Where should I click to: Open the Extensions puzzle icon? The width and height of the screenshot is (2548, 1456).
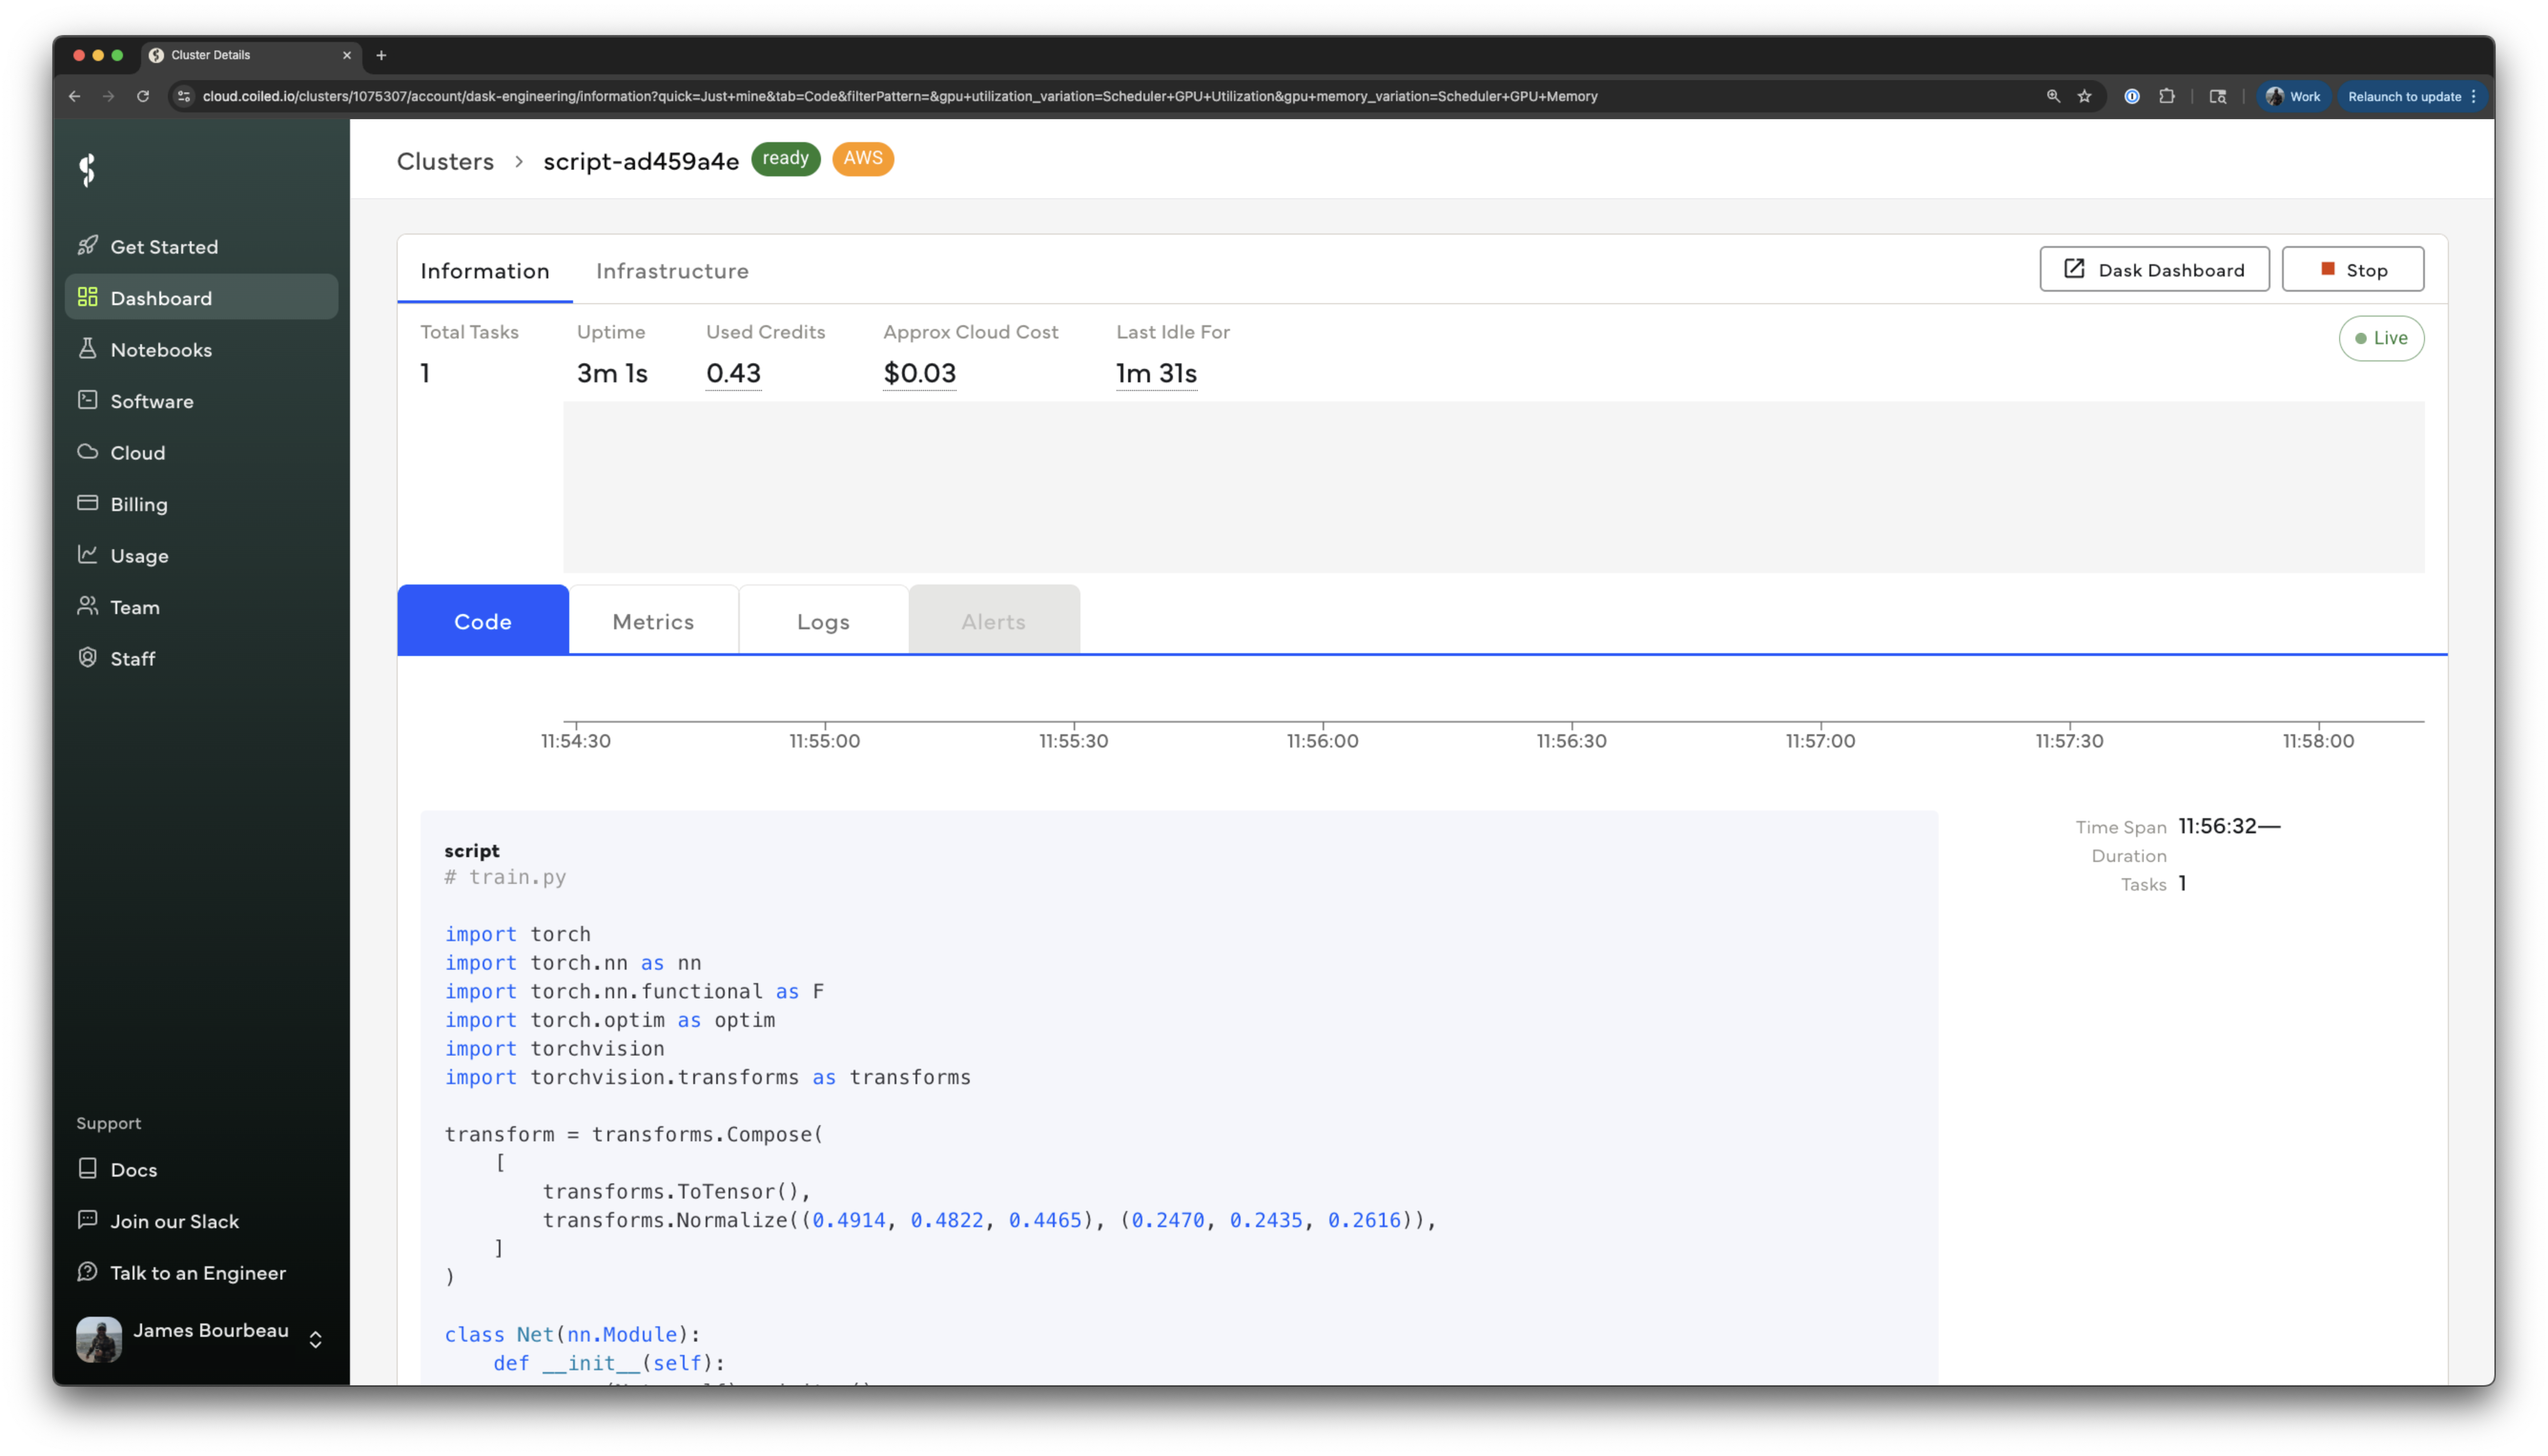point(2166,96)
